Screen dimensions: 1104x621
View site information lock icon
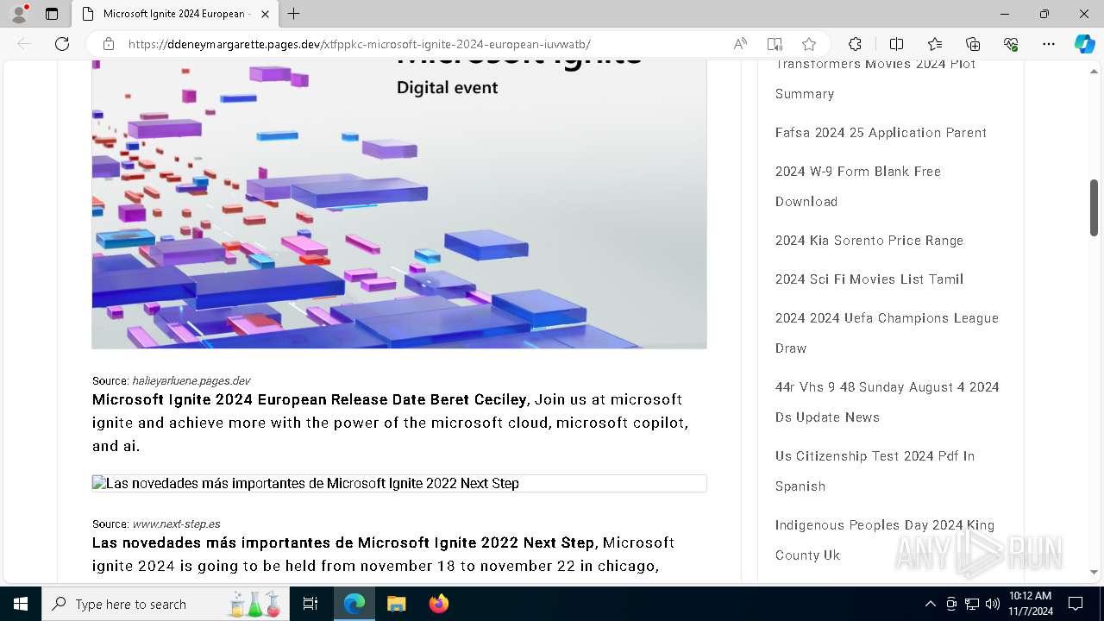click(x=109, y=44)
